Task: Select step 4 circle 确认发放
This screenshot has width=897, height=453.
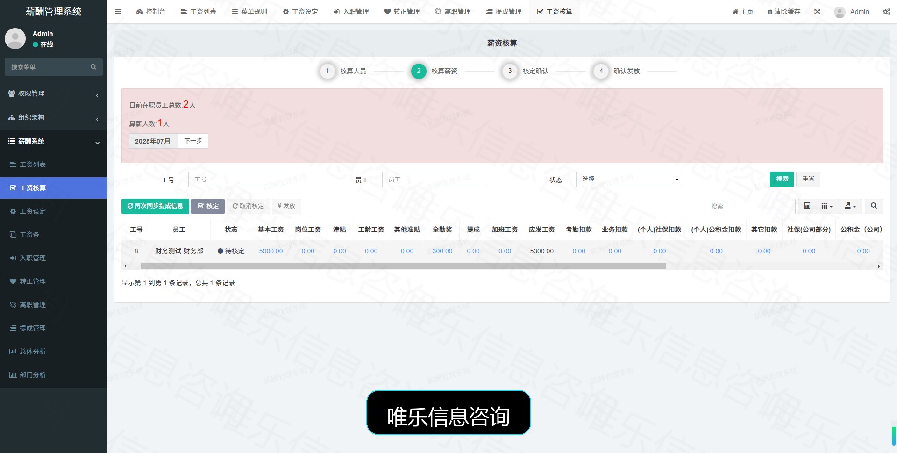Action: click(x=601, y=71)
